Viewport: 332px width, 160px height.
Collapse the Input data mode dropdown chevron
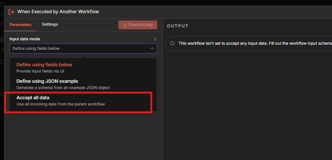(152, 48)
